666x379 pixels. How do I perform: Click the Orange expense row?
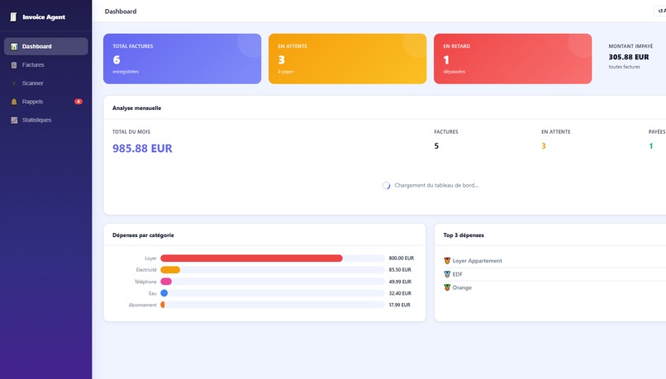[x=554, y=287]
